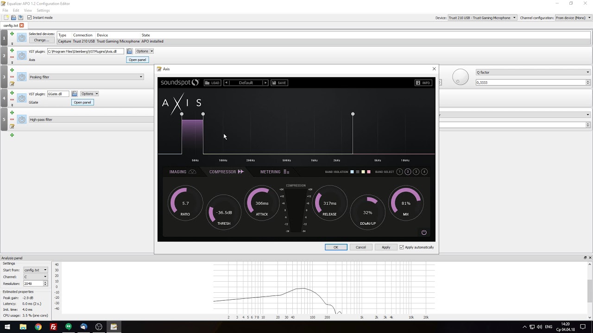The width and height of the screenshot is (593, 333).
Task: Remove the Axis VST plugin row 2
Action: (12, 56)
